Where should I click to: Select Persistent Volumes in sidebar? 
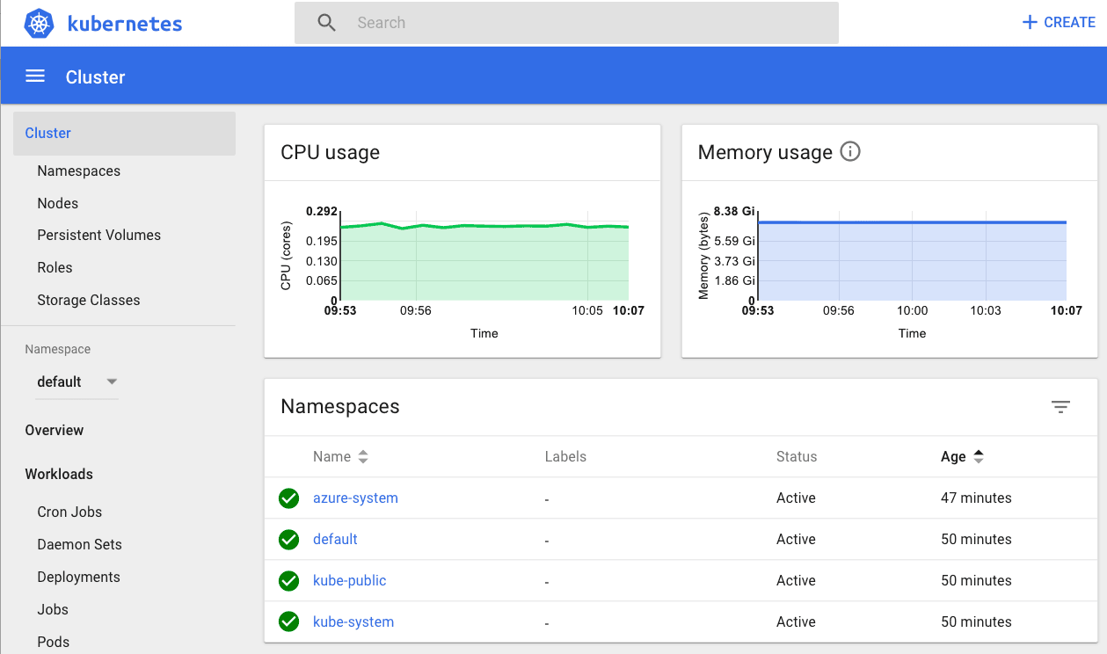(98, 235)
